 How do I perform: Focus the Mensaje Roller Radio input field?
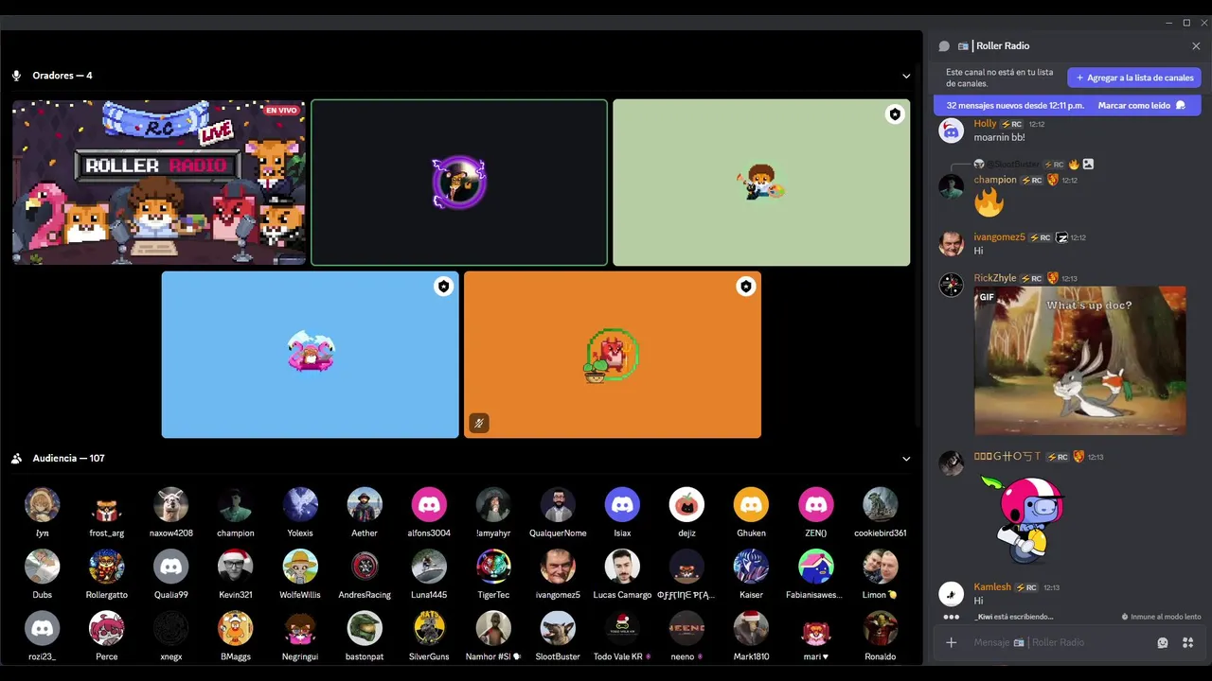pyautogui.click(x=1060, y=642)
